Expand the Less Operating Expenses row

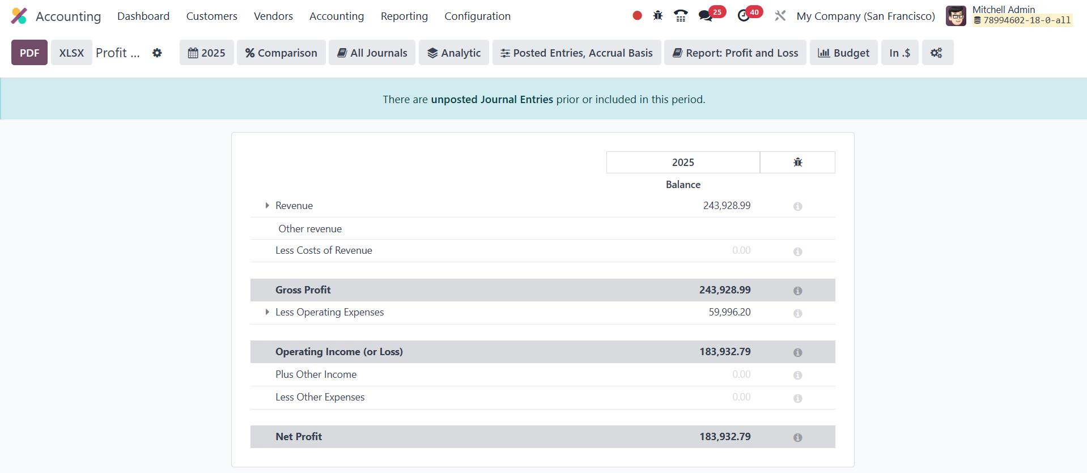pyautogui.click(x=267, y=312)
